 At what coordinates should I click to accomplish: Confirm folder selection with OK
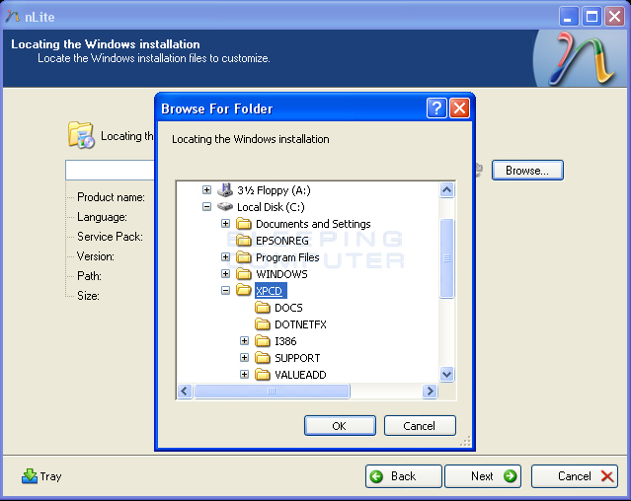point(340,426)
